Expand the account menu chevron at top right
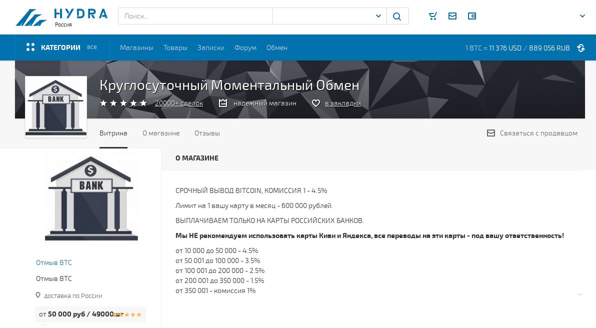Screen dimensions: 596x328 [x=582, y=16]
